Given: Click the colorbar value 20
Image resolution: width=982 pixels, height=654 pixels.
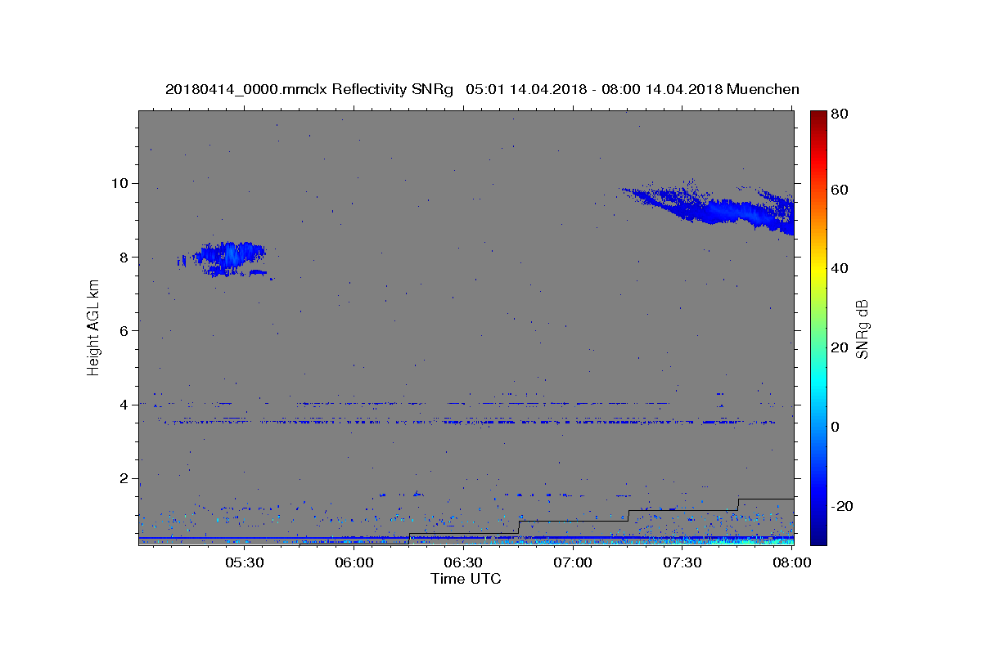Looking at the screenshot, I should click(x=840, y=347).
